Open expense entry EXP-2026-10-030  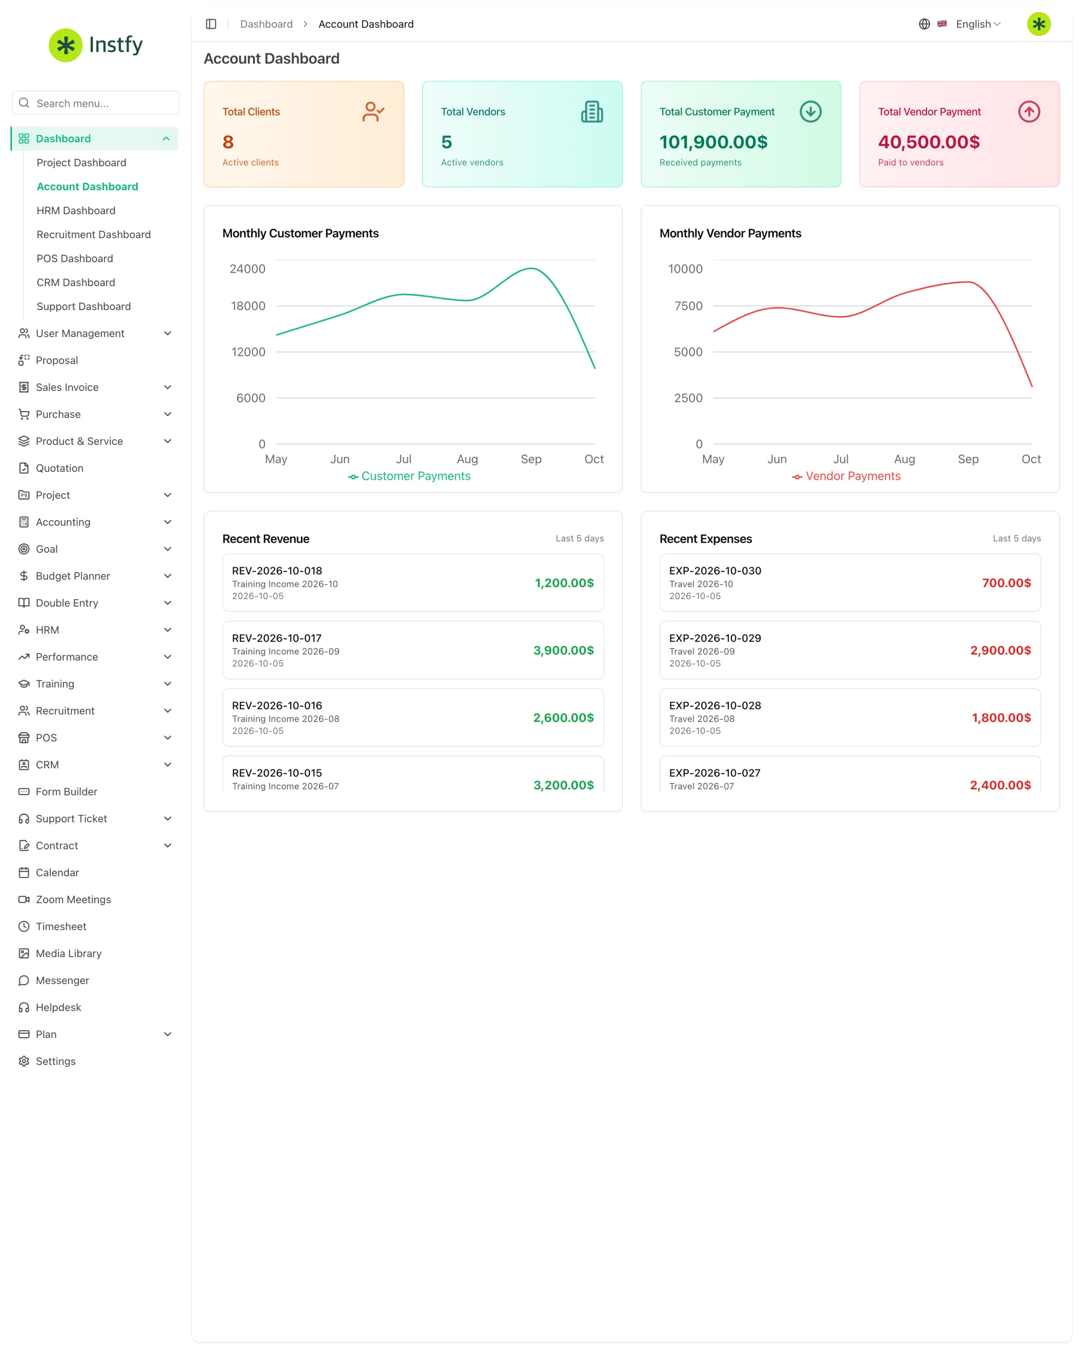tap(850, 583)
